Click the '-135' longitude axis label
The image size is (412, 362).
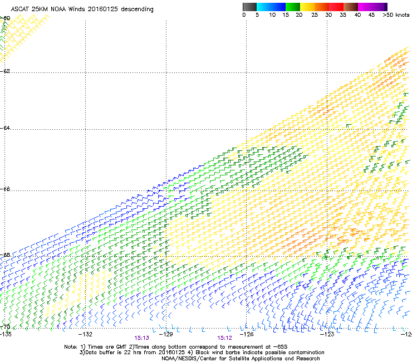point(6,334)
